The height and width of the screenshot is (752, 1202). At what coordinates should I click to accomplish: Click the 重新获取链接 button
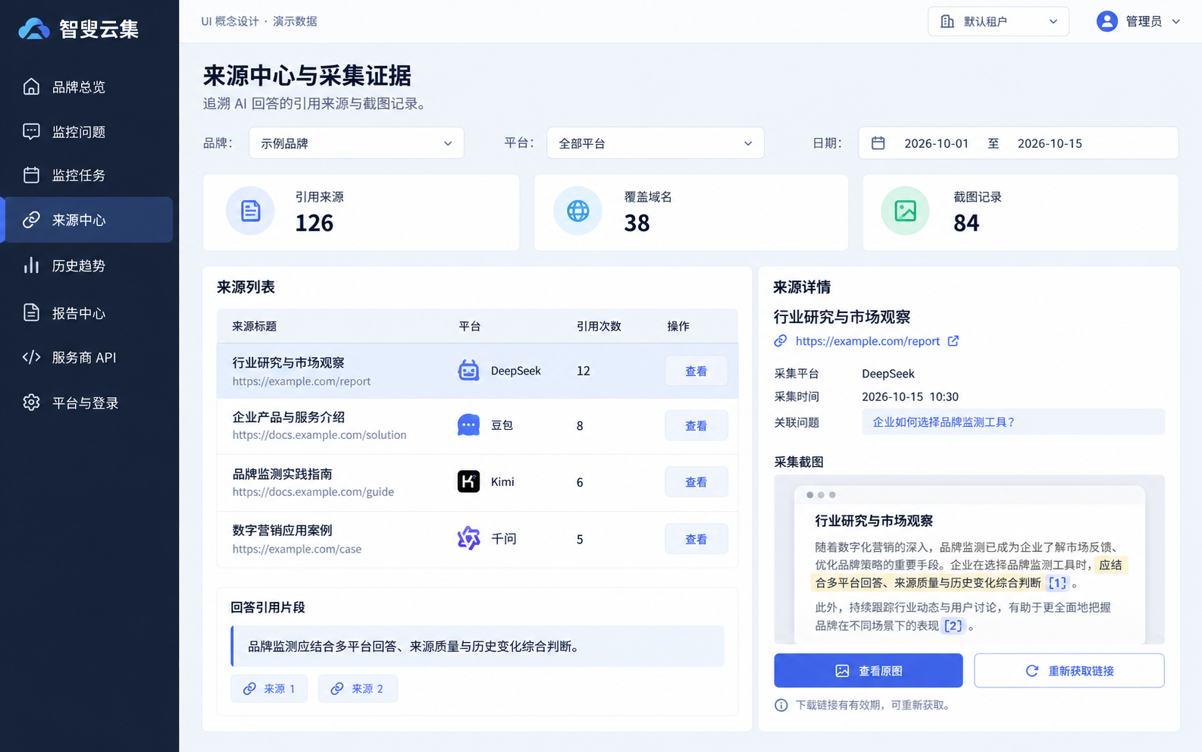(1069, 671)
